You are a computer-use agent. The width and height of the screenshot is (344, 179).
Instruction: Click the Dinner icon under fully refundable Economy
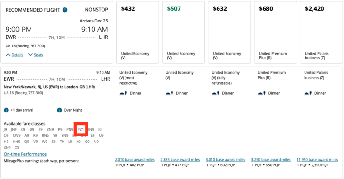point(215,93)
